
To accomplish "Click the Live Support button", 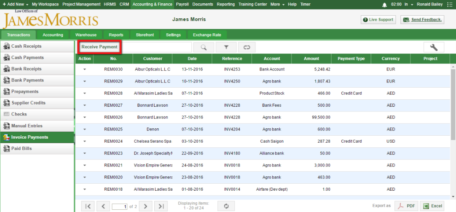I will (378, 20).
